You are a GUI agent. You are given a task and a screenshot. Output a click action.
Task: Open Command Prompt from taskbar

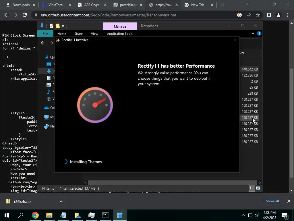105,215
